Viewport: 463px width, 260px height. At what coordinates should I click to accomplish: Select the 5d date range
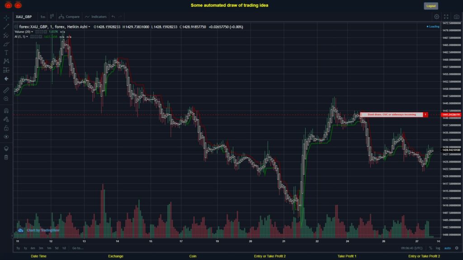(57, 248)
